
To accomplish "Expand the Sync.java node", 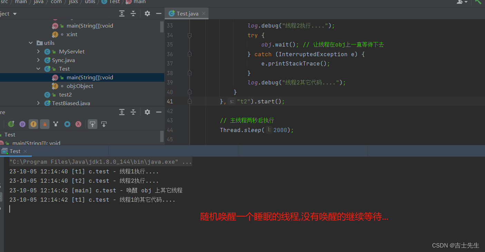I will point(38,60).
